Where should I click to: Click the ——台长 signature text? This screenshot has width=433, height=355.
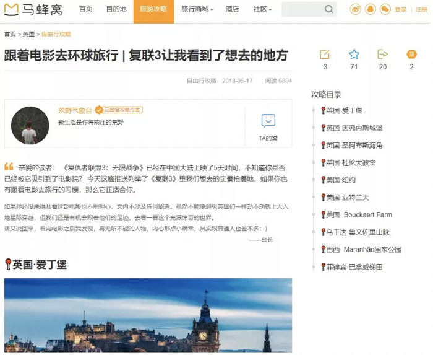(x=261, y=240)
